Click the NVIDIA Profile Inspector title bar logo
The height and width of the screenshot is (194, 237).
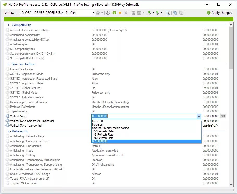(x=5, y=4)
